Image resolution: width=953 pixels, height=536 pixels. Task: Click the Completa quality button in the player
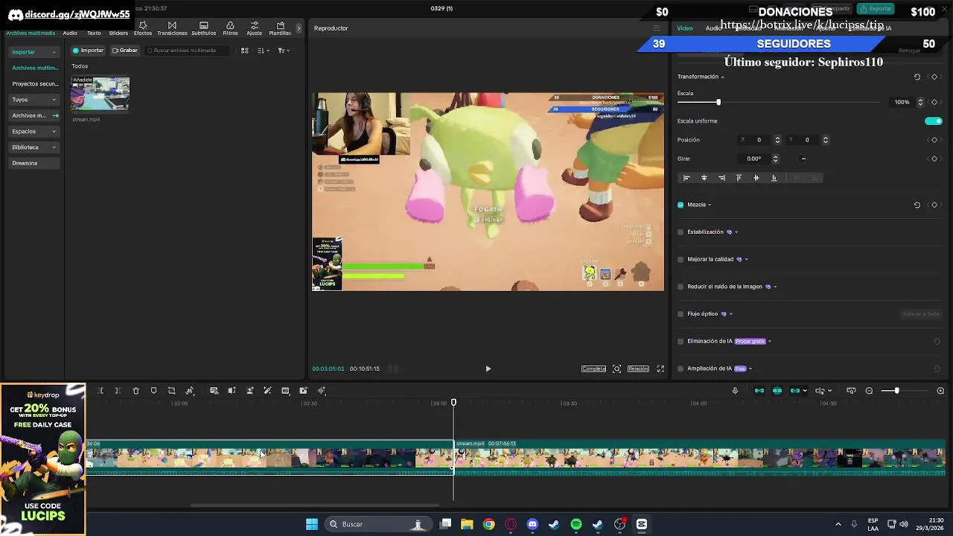[x=593, y=368]
